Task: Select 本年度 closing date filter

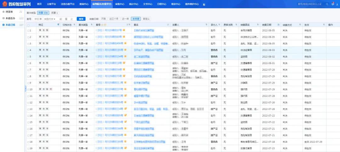Action: [x=136, y=19]
